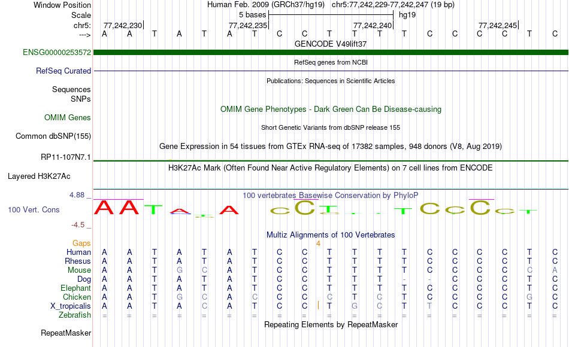
Task: Select the OMIM Genes track label
Action: 68,117
